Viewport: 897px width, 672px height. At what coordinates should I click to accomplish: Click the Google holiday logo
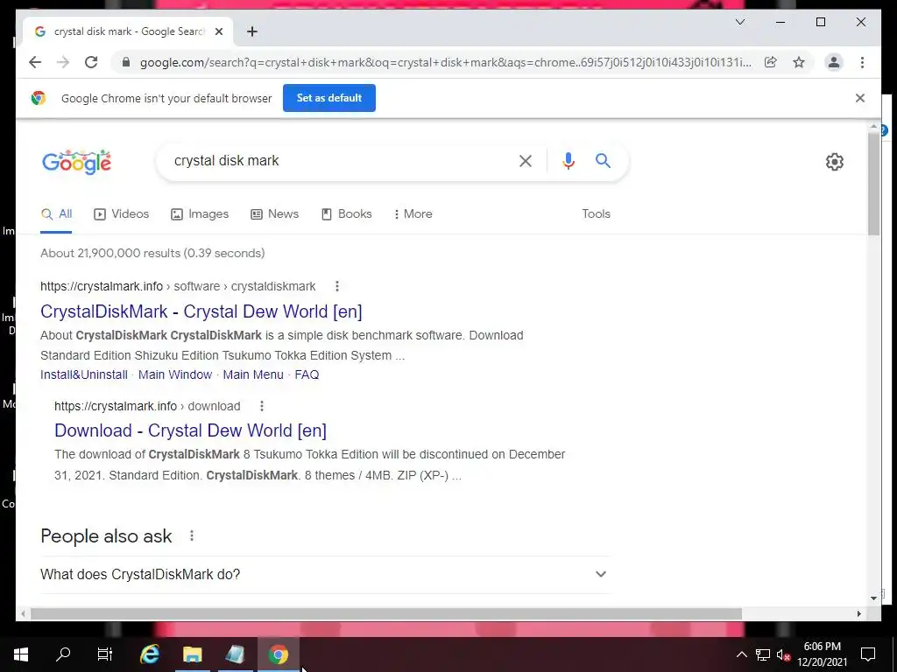point(77,162)
